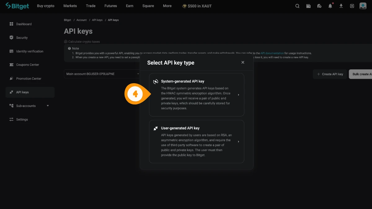The image size is (372, 209).
Task: Click the Account breadcrumb link
Action: click(82, 20)
